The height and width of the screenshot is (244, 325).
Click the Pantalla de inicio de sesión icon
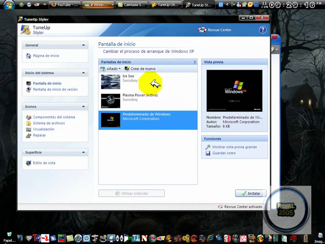pyautogui.click(x=28, y=89)
